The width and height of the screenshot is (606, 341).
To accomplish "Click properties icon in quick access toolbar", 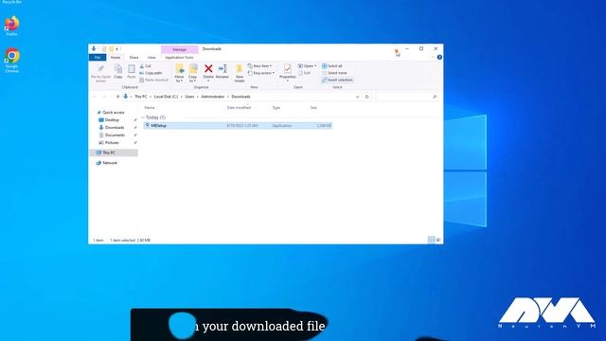I will pos(103,49).
